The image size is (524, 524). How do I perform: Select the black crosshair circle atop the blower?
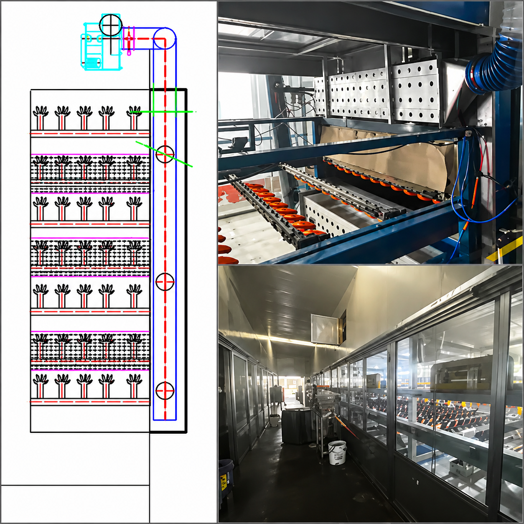pyautogui.click(x=111, y=25)
